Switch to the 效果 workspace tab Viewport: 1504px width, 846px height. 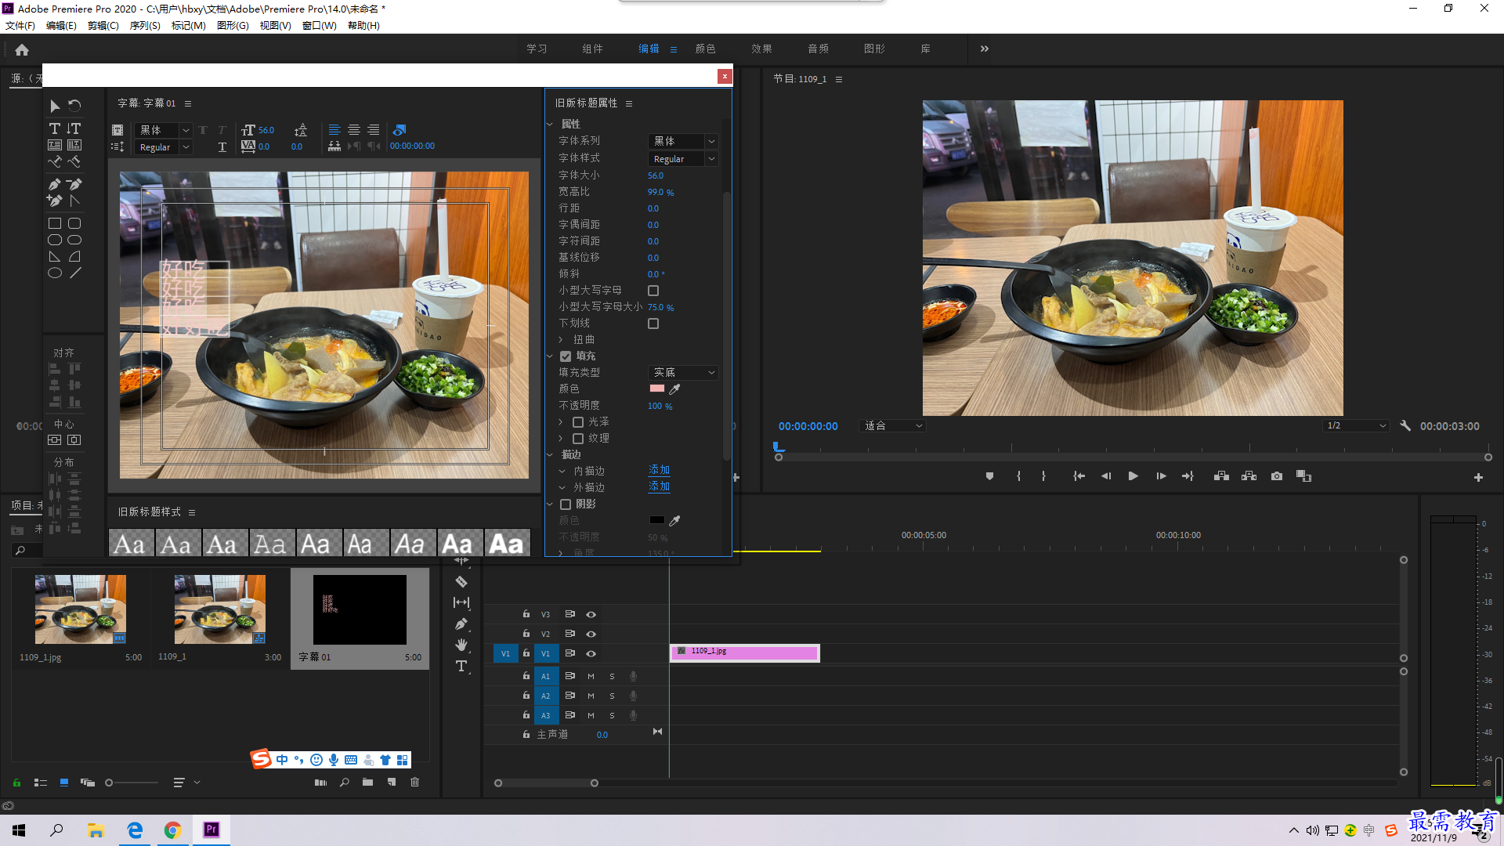coord(762,49)
